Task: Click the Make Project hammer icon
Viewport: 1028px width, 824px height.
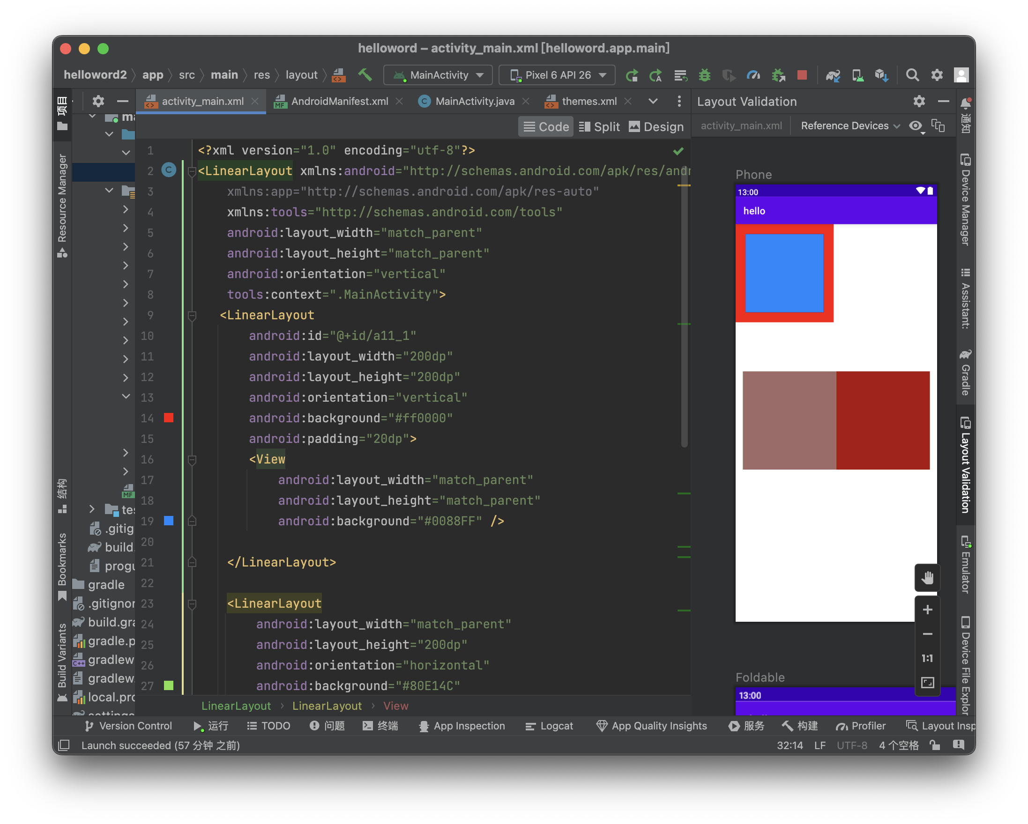Action: [x=365, y=75]
